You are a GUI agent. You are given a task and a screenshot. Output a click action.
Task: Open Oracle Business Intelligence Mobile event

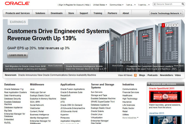tap(84, 66)
